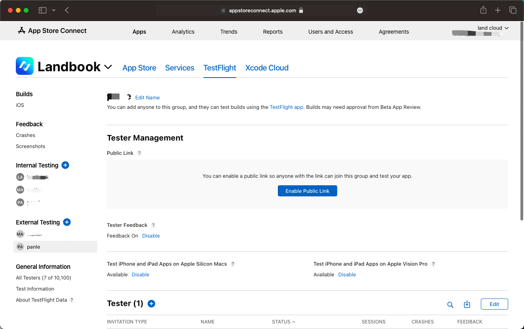Open the Apps menu
Viewport: 524px width, 329px height.
[139, 32]
